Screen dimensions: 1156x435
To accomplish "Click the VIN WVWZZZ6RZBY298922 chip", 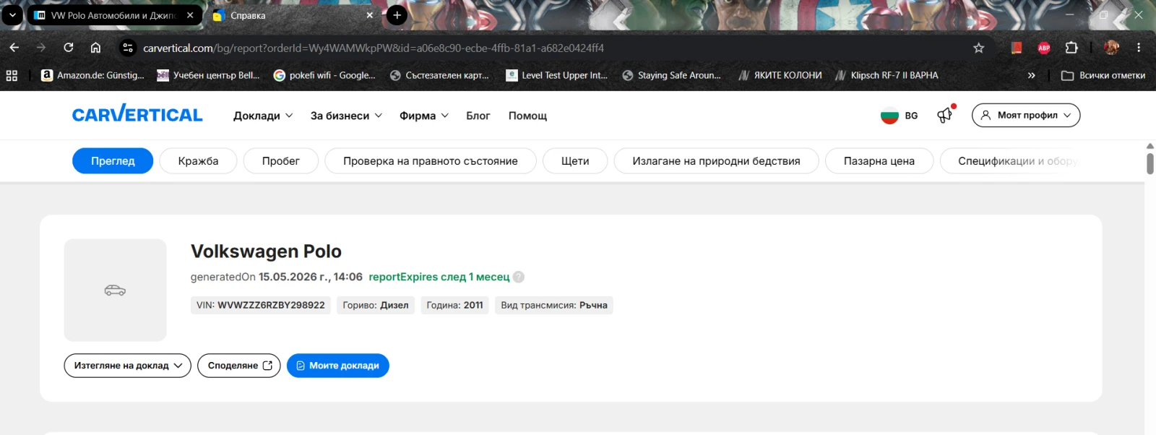I will tap(261, 305).
